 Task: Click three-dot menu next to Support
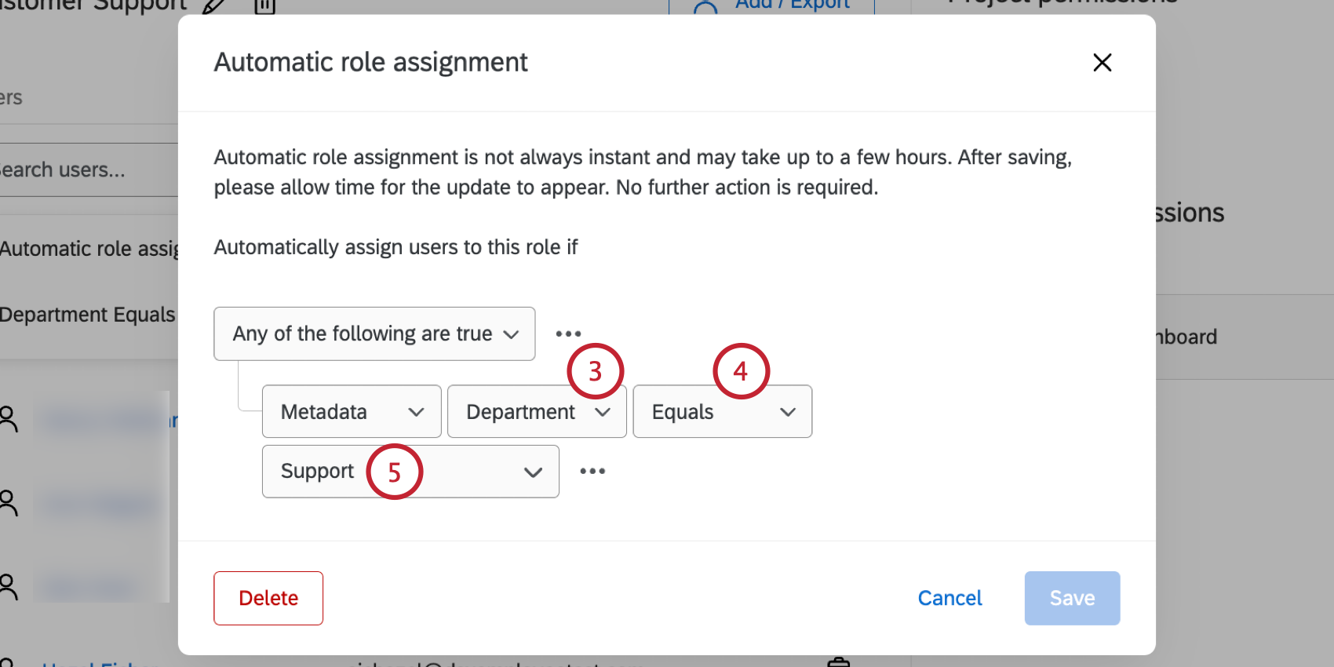592,472
